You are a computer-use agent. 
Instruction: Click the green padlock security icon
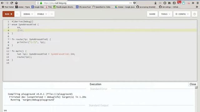(x=41, y=3)
